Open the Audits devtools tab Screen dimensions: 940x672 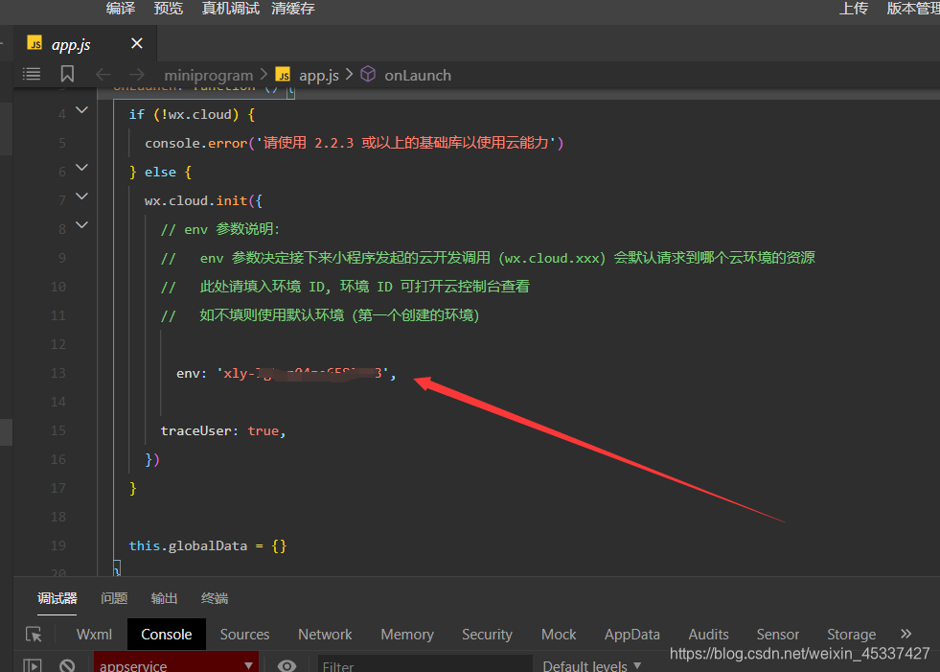[709, 635]
